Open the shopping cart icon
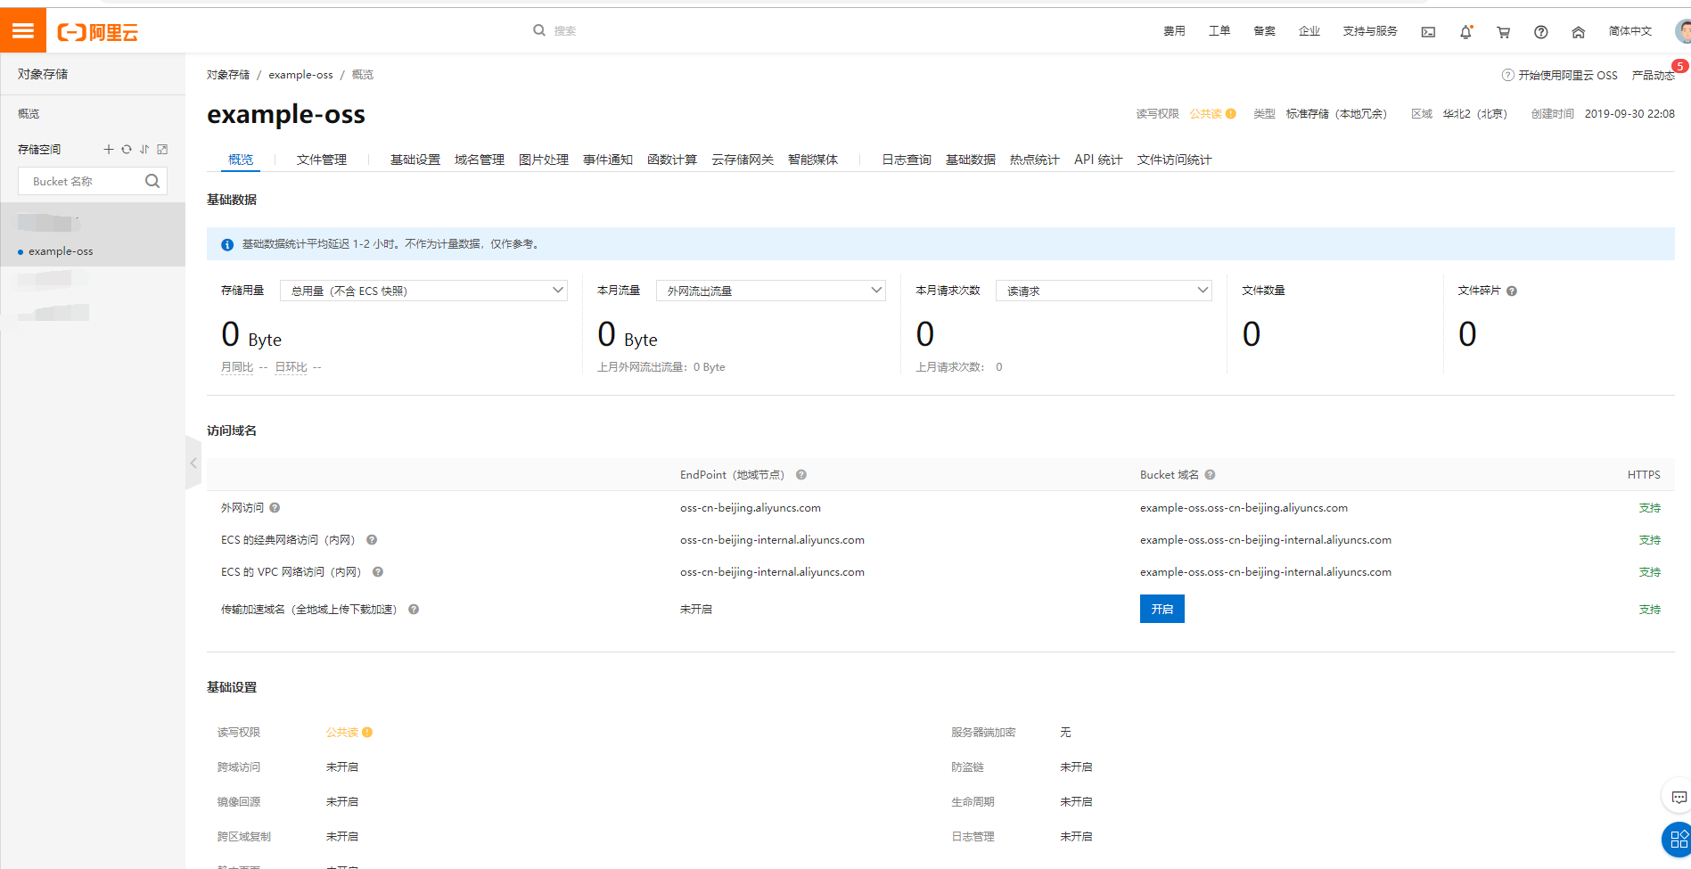 click(1503, 32)
